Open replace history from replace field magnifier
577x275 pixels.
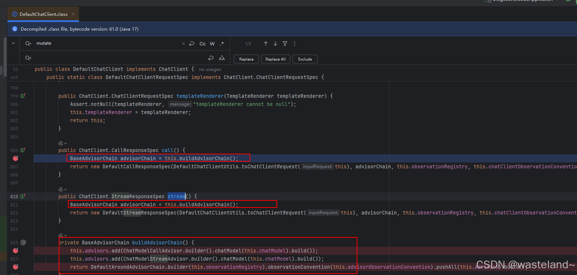pos(28,58)
